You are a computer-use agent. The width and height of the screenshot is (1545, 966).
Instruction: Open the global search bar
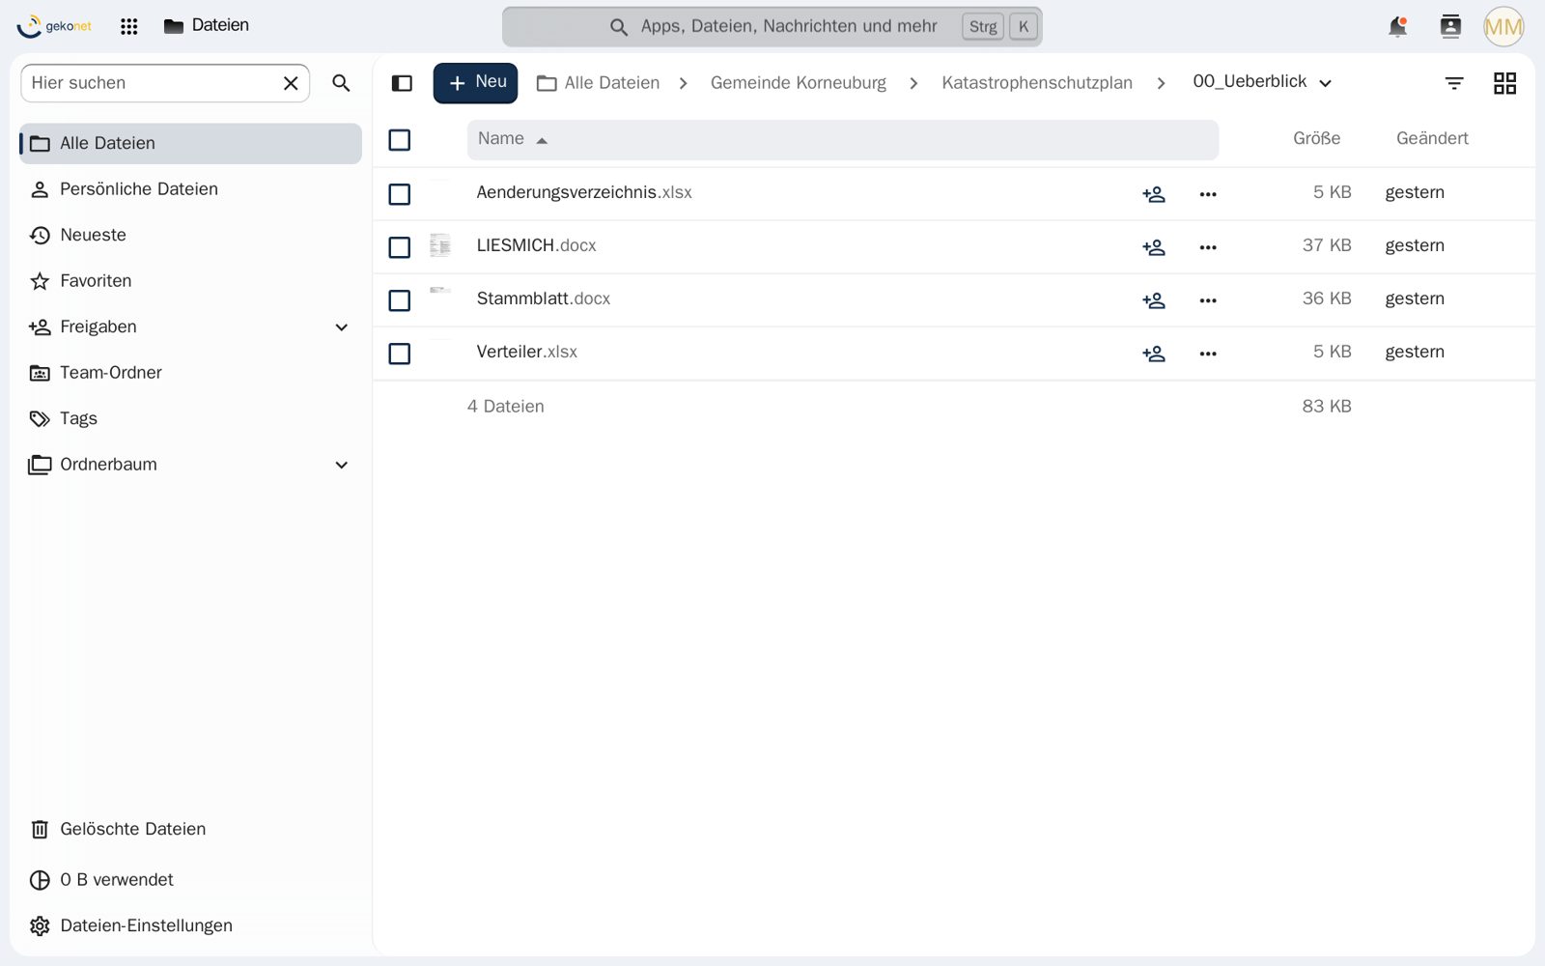772,27
